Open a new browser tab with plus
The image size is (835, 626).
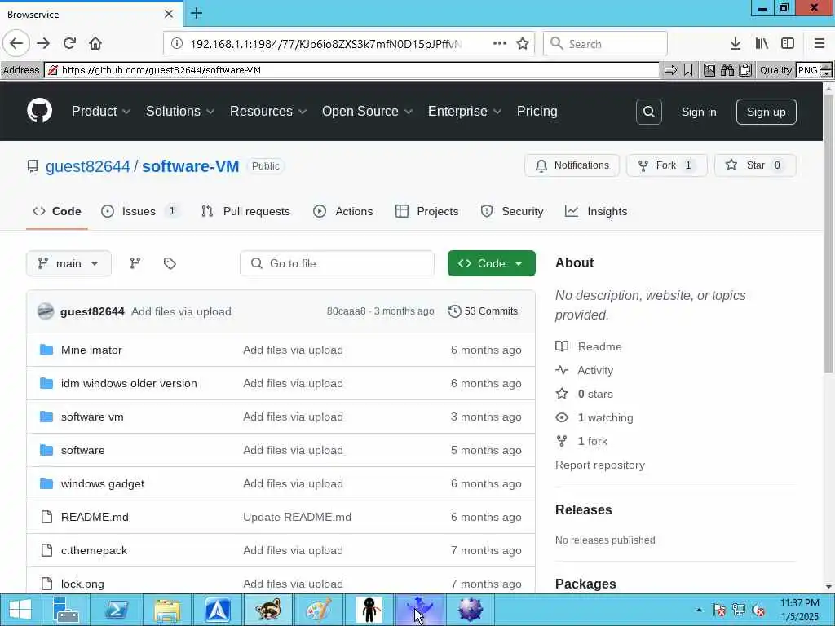click(197, 13)
